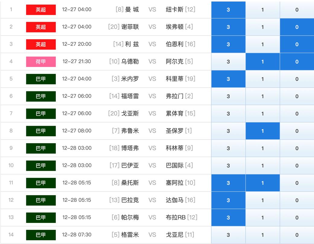Select result 0 for 博塔弗 vs 科林蒂
Screen dimensions: 314x244
[x=297, y=148]
